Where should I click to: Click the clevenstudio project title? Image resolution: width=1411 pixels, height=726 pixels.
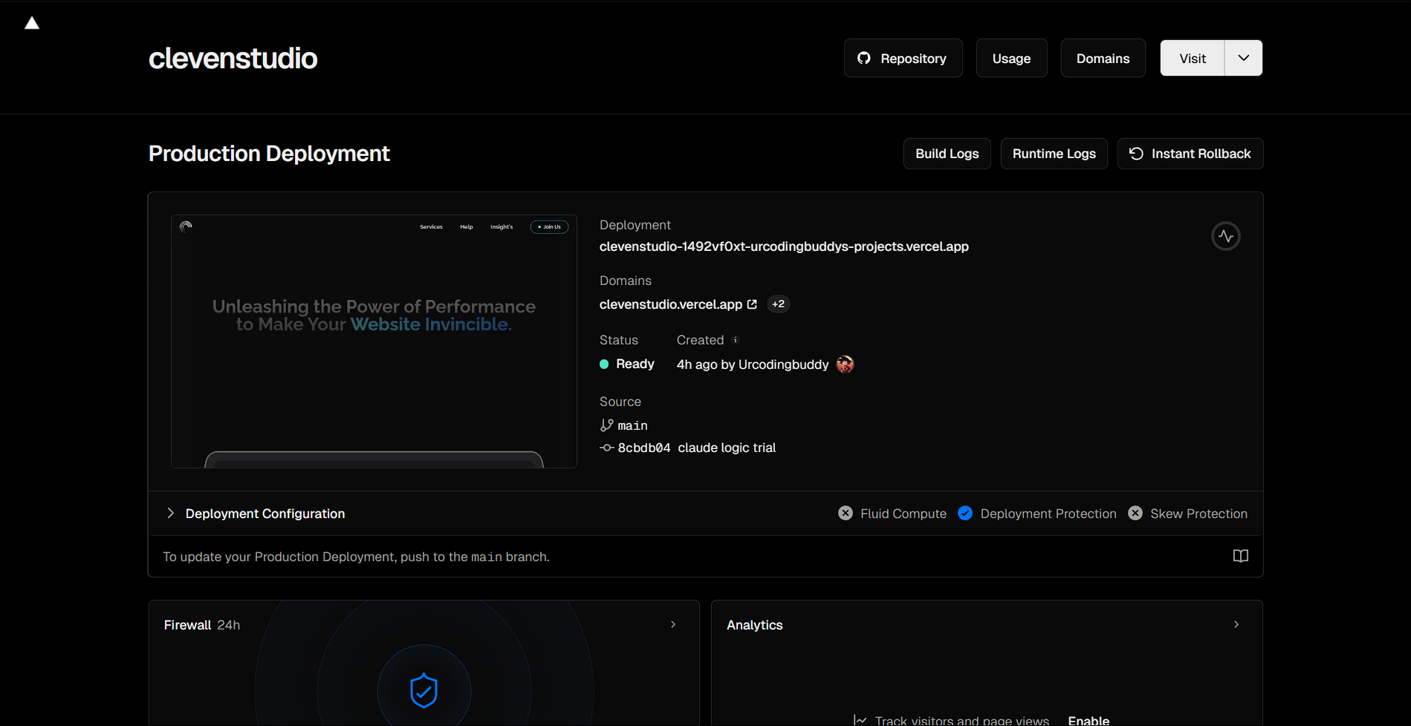(233, 58)
